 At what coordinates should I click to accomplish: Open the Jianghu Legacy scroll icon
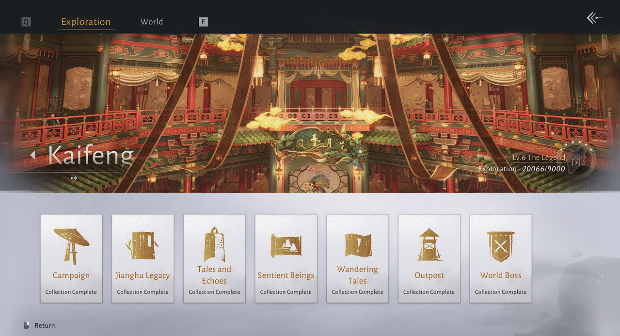coord(143,245)
